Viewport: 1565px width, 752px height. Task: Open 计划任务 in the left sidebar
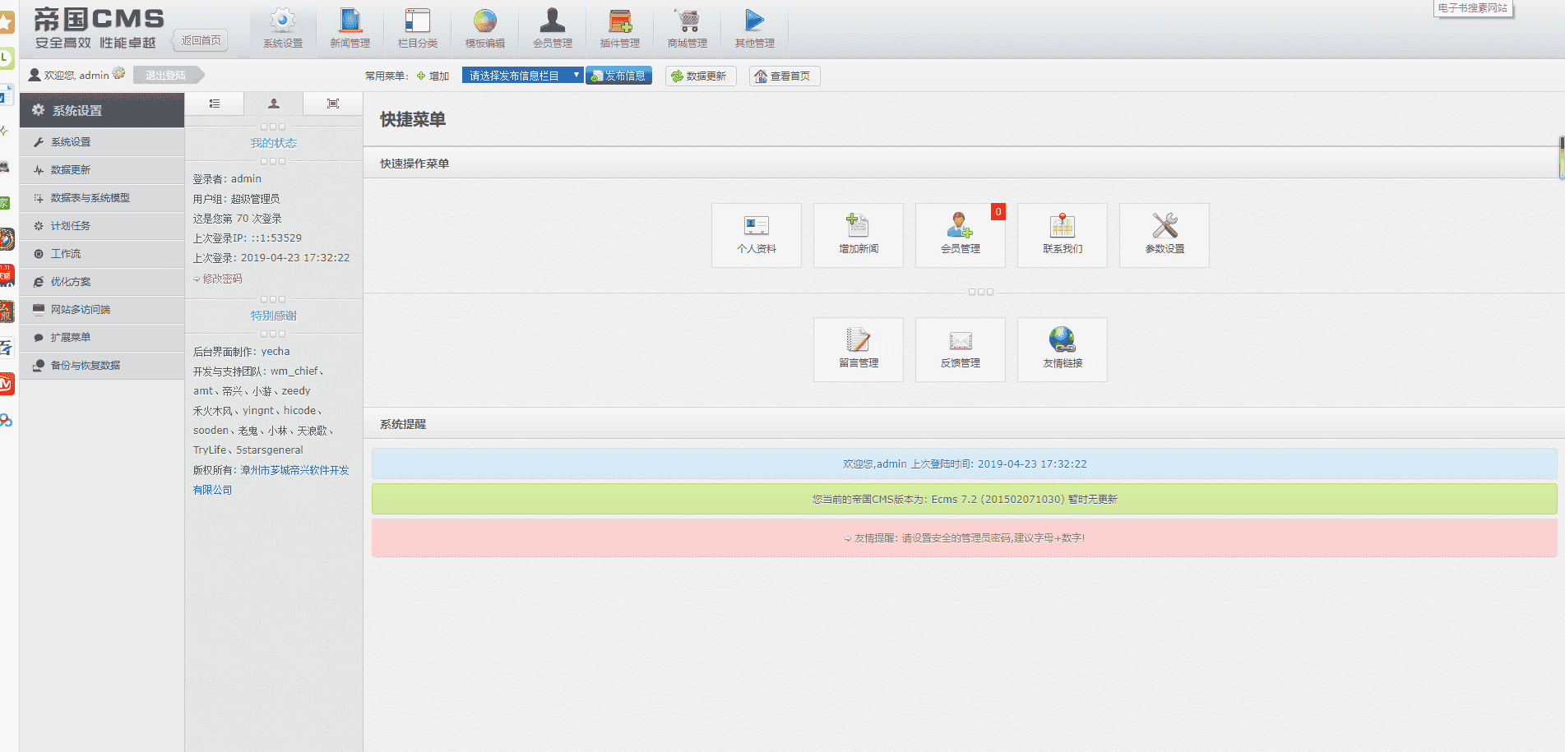102,226
